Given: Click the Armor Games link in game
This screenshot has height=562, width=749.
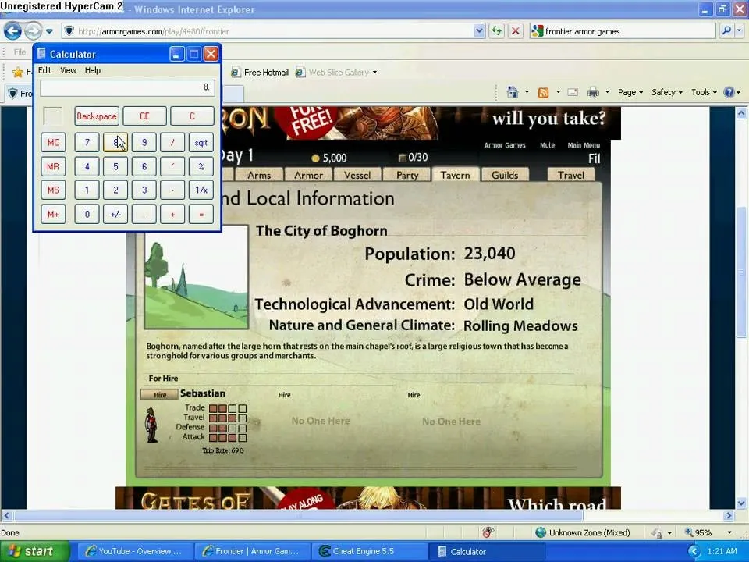Looking at the screenshot, I should pyautogui.click(x=505, y=145).
